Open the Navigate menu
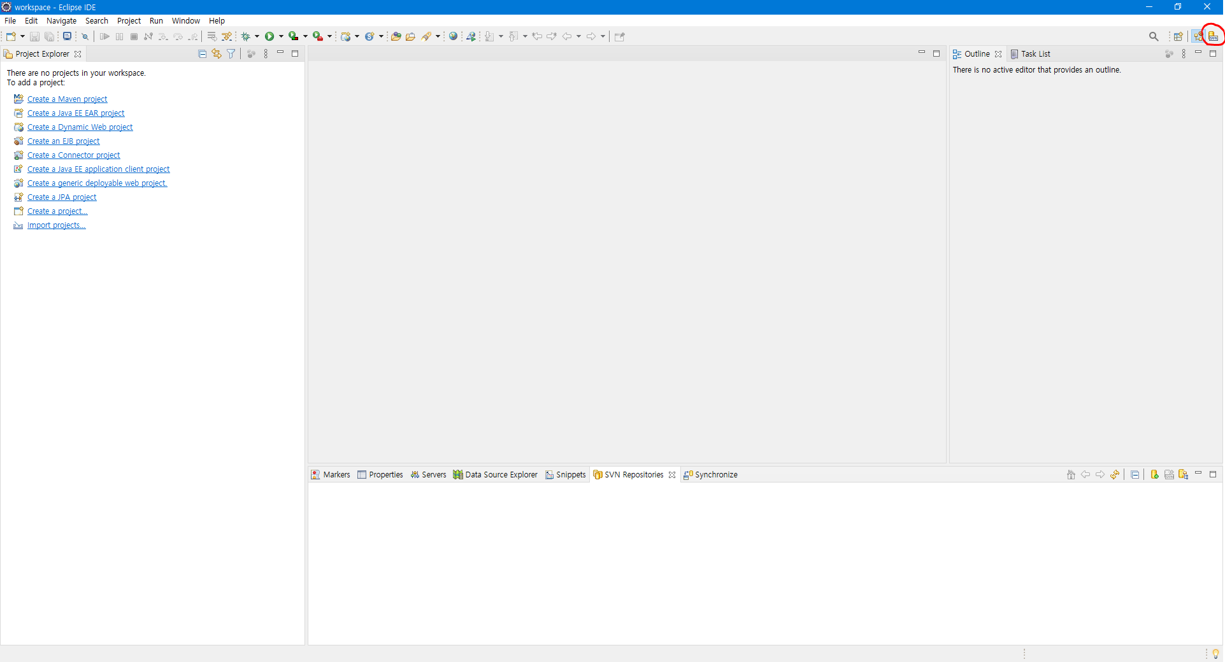This screenshot has height=662, width=1225. tap(61, 21)
